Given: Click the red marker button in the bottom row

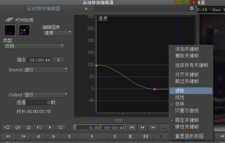Looking at the screenshot, I should 161,136.
